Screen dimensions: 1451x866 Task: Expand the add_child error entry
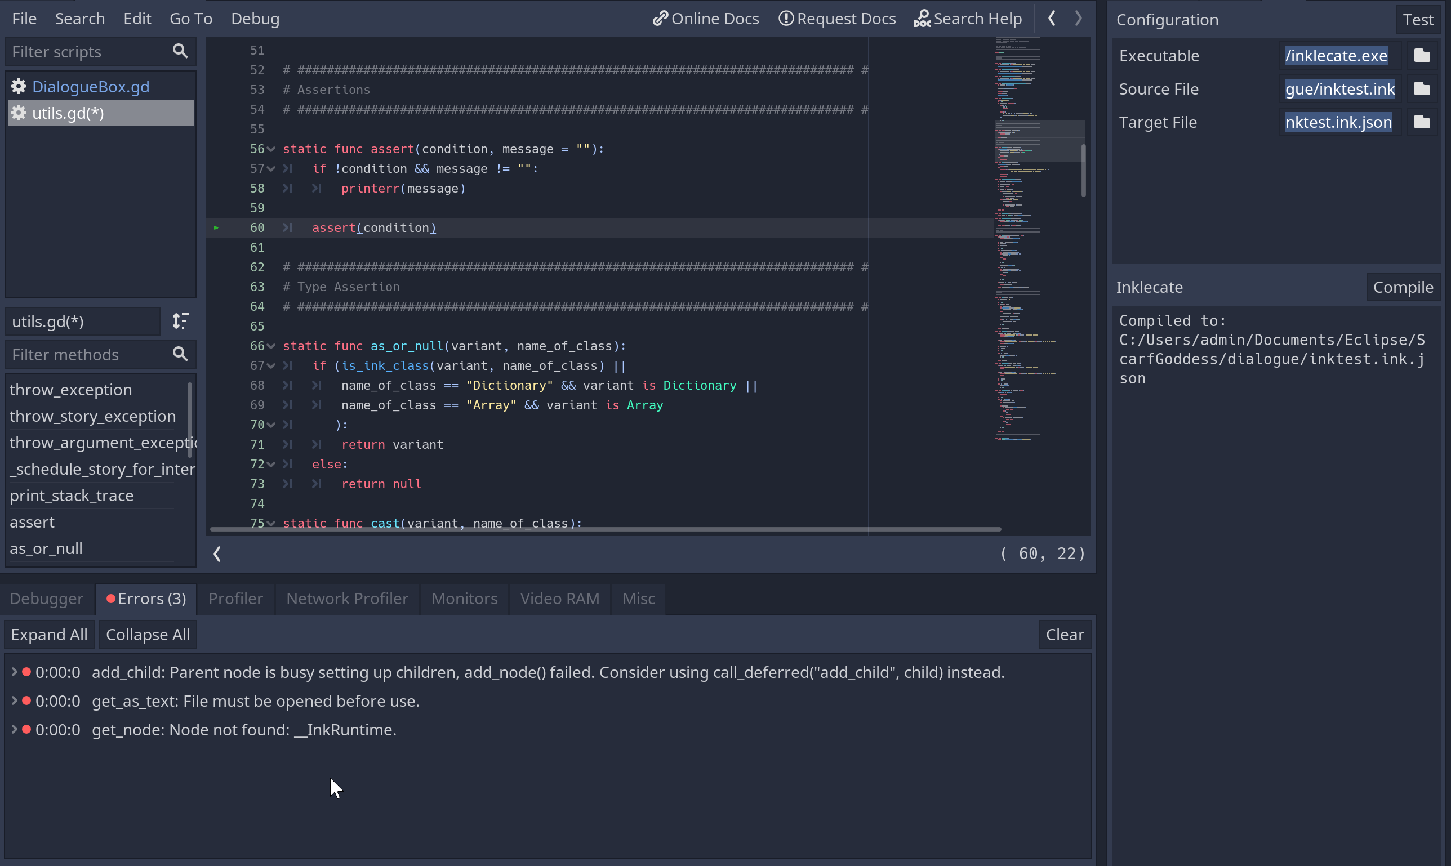pyautogui.click(x=14, y=672)
